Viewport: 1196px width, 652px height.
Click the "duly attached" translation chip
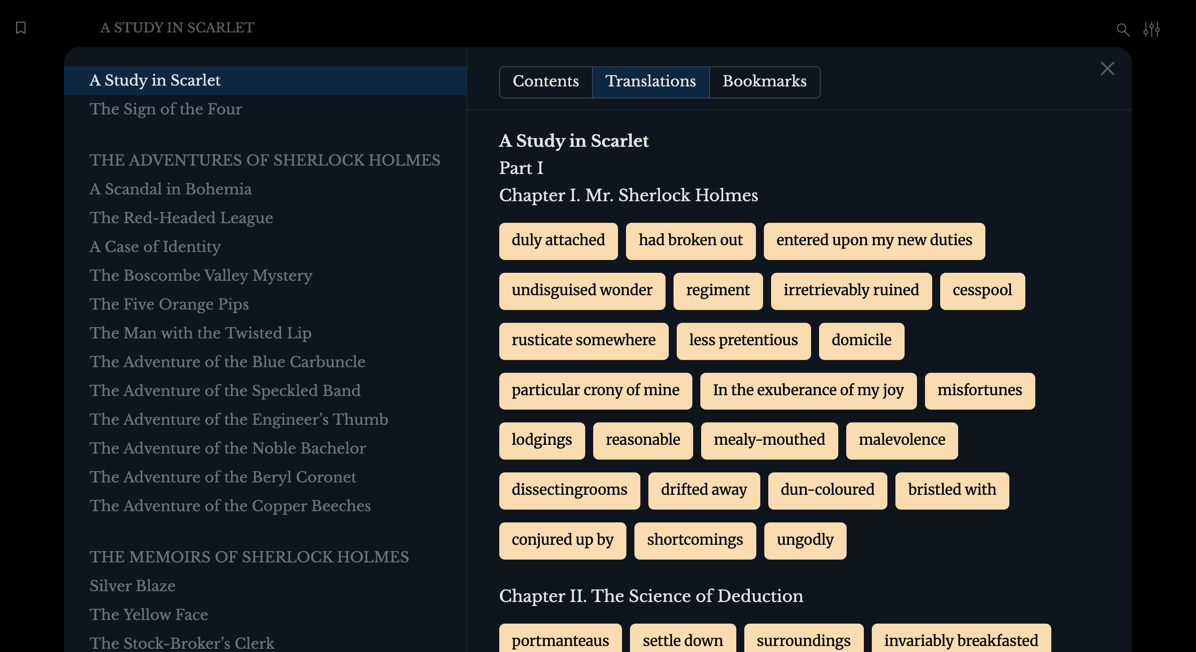point(558,241)
